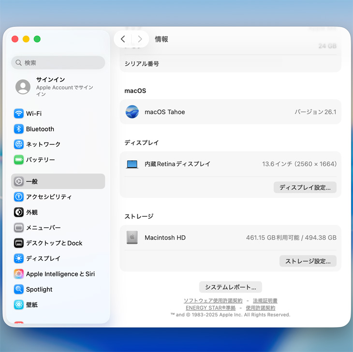Open ネットワーク globe icon
This screenshot has height=352, width=353.
[19, 144]
